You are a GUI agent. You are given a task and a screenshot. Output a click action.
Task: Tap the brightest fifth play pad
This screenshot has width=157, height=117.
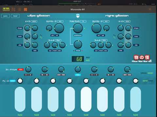[x=86, y=99]
